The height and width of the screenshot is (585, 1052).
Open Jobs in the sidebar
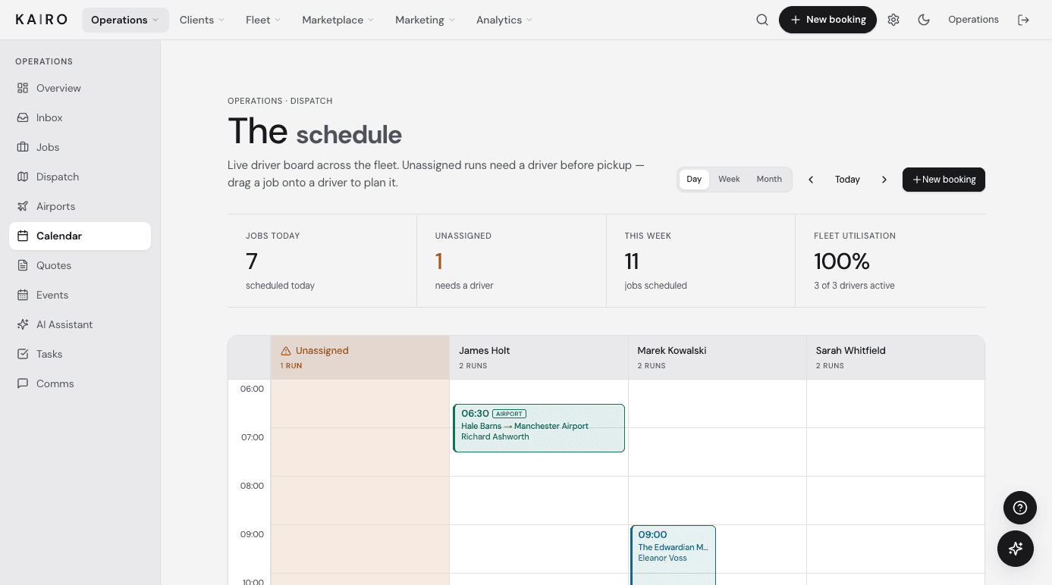(x=80, y=147)
